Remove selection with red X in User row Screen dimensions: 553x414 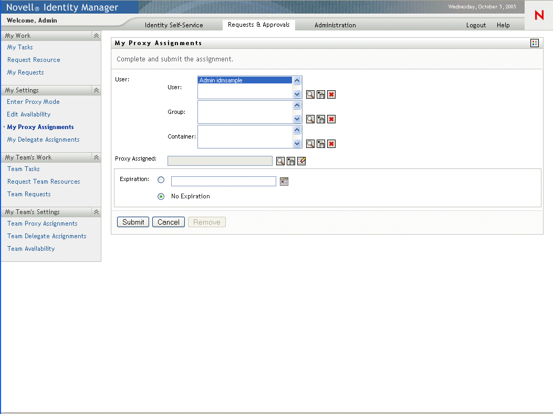coord(331,94)
